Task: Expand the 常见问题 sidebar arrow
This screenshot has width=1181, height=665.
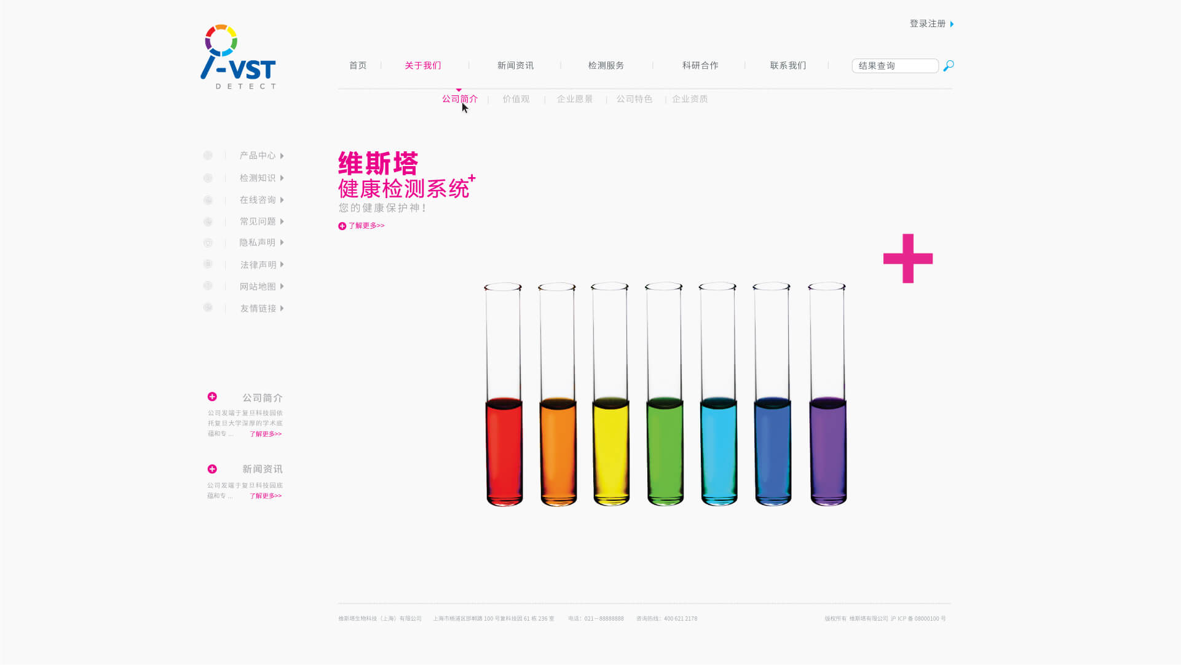Action: 282,221
